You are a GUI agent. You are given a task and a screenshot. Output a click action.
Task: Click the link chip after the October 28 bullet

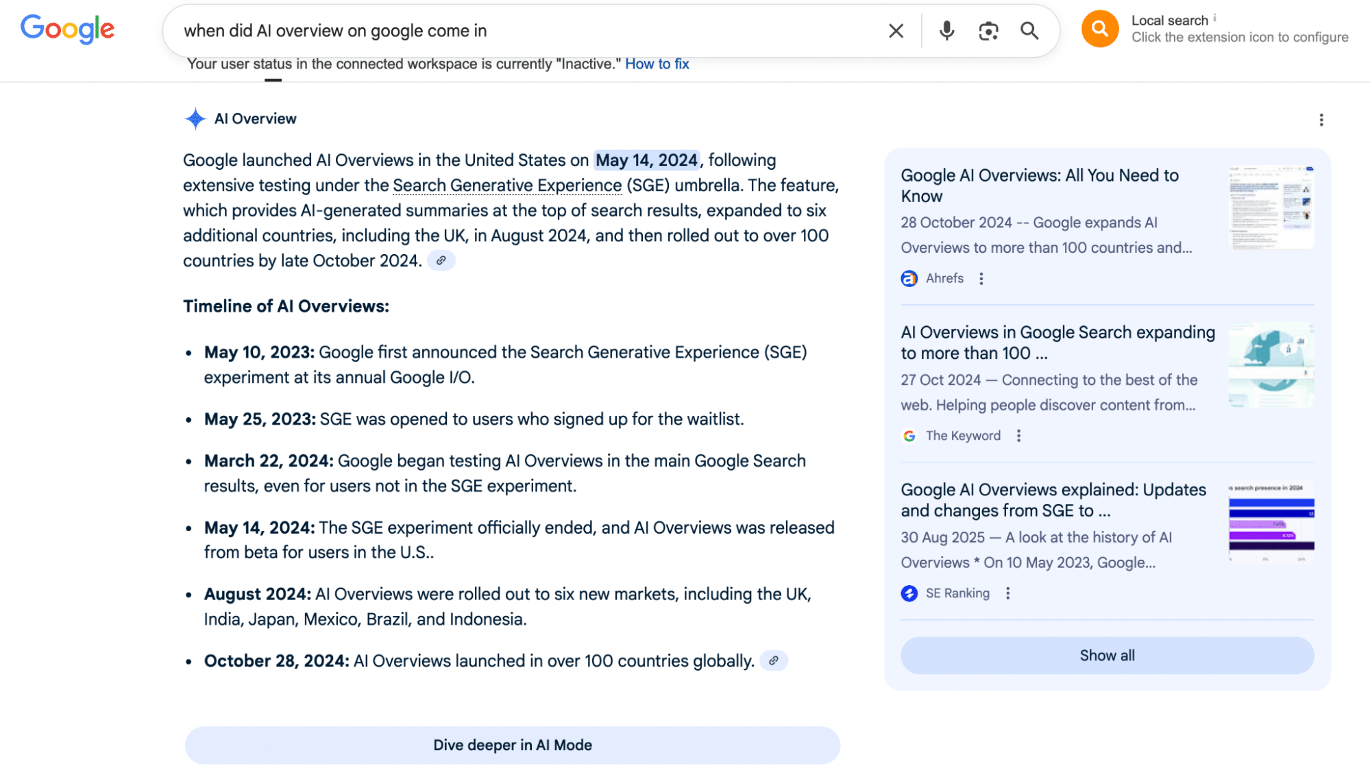click(773, 660)
